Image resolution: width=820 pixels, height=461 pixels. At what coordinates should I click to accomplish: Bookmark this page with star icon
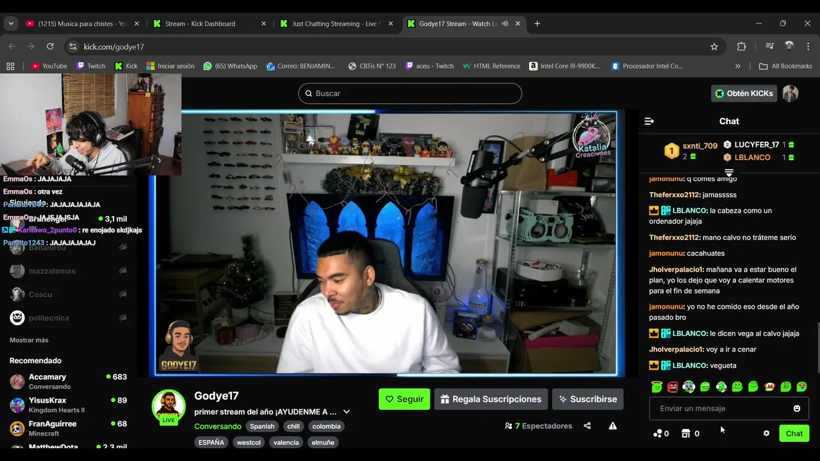[714, 47]
